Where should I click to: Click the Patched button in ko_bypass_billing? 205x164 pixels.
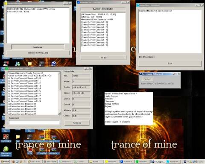[x=147, y=79]
